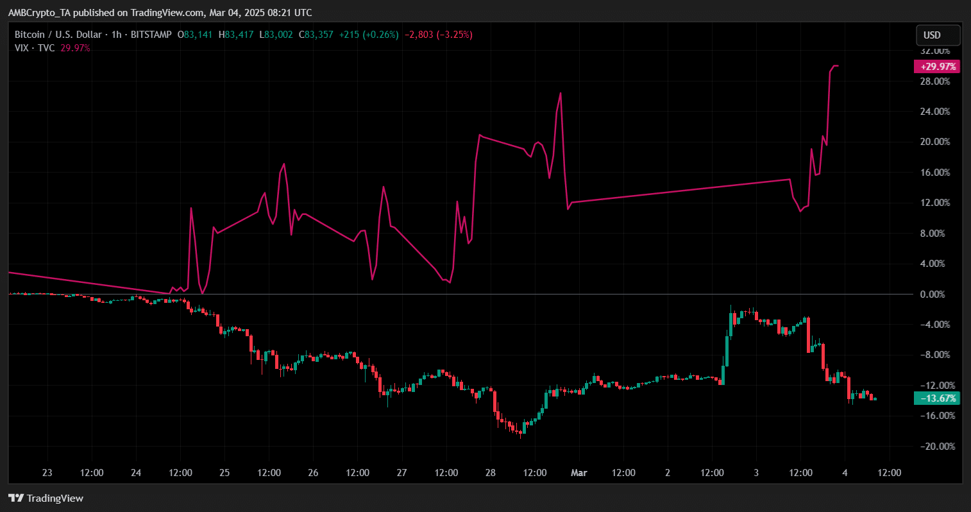Viewport: 971px width, 512px height.
Task: Click the BITSTAMP exchange name in legend
Action: pyautogui.click(x=151, y=35)
